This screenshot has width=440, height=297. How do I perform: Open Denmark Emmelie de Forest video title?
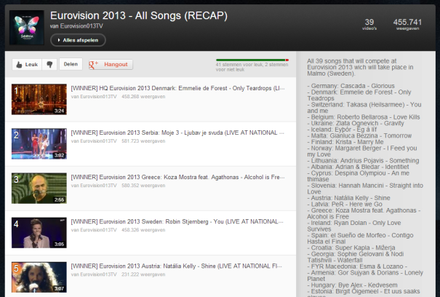pos(177,88)
